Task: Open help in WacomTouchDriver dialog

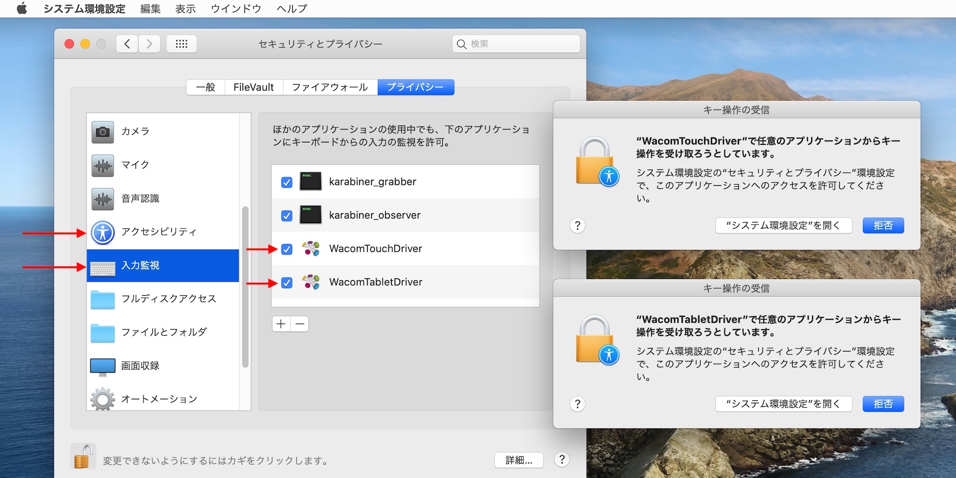Action: coord(578,226)
